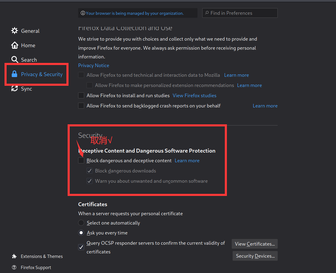Open the Privacy Notice link

coord(94,65)
